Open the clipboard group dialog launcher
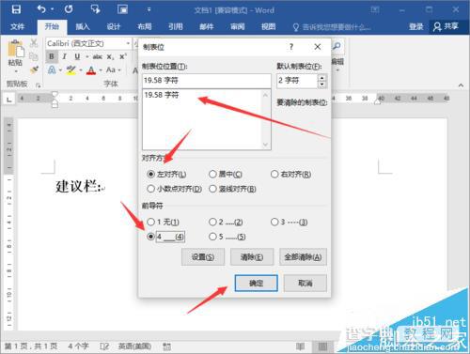The image size is (470, 354). (38, 85)
